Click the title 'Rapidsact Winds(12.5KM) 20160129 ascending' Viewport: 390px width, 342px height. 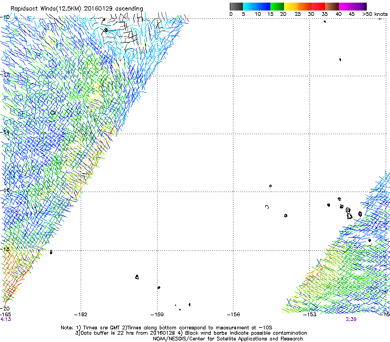77,9
